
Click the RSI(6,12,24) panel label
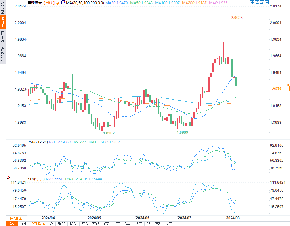click(x=38, y=142)
